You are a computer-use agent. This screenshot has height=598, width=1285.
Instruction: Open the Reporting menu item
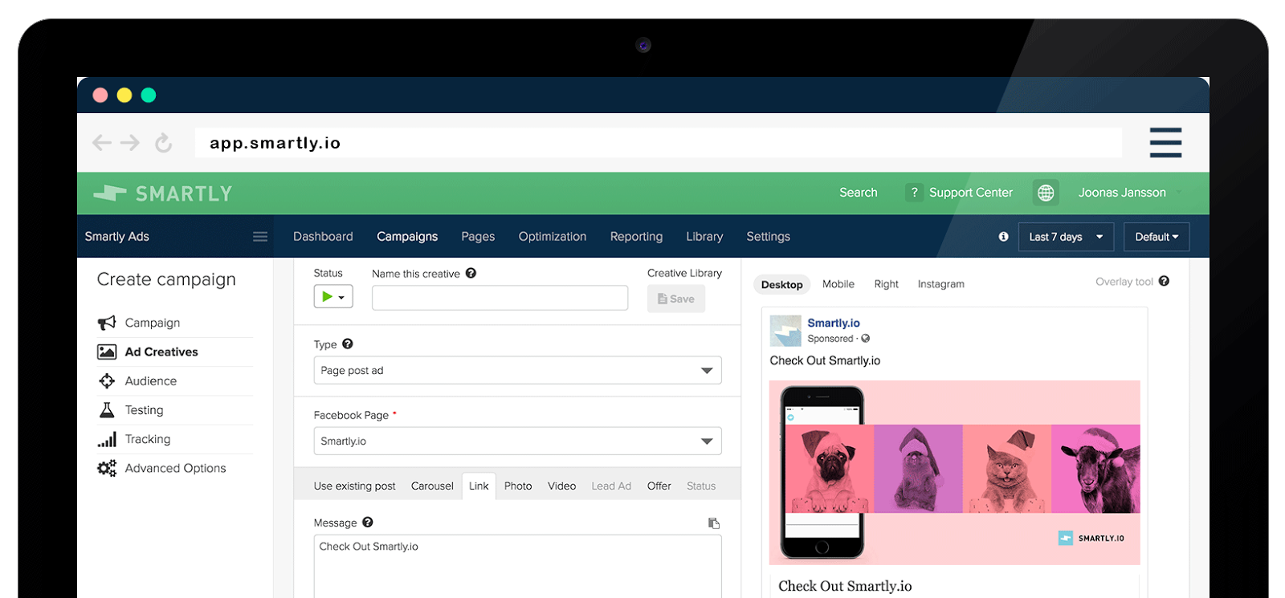pos(636,237)
